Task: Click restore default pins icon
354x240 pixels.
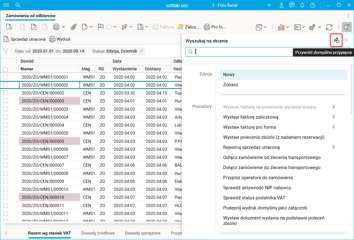Action: pyautogui.click(x=336, y=40)
